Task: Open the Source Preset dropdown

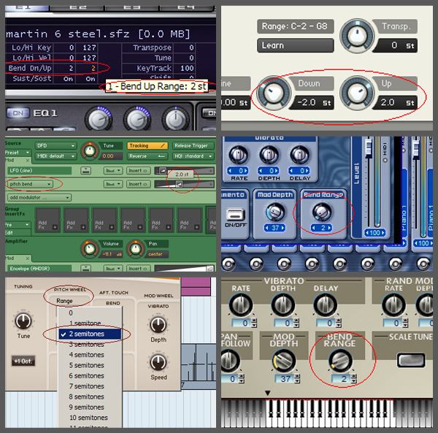Action: click(18, 153)
